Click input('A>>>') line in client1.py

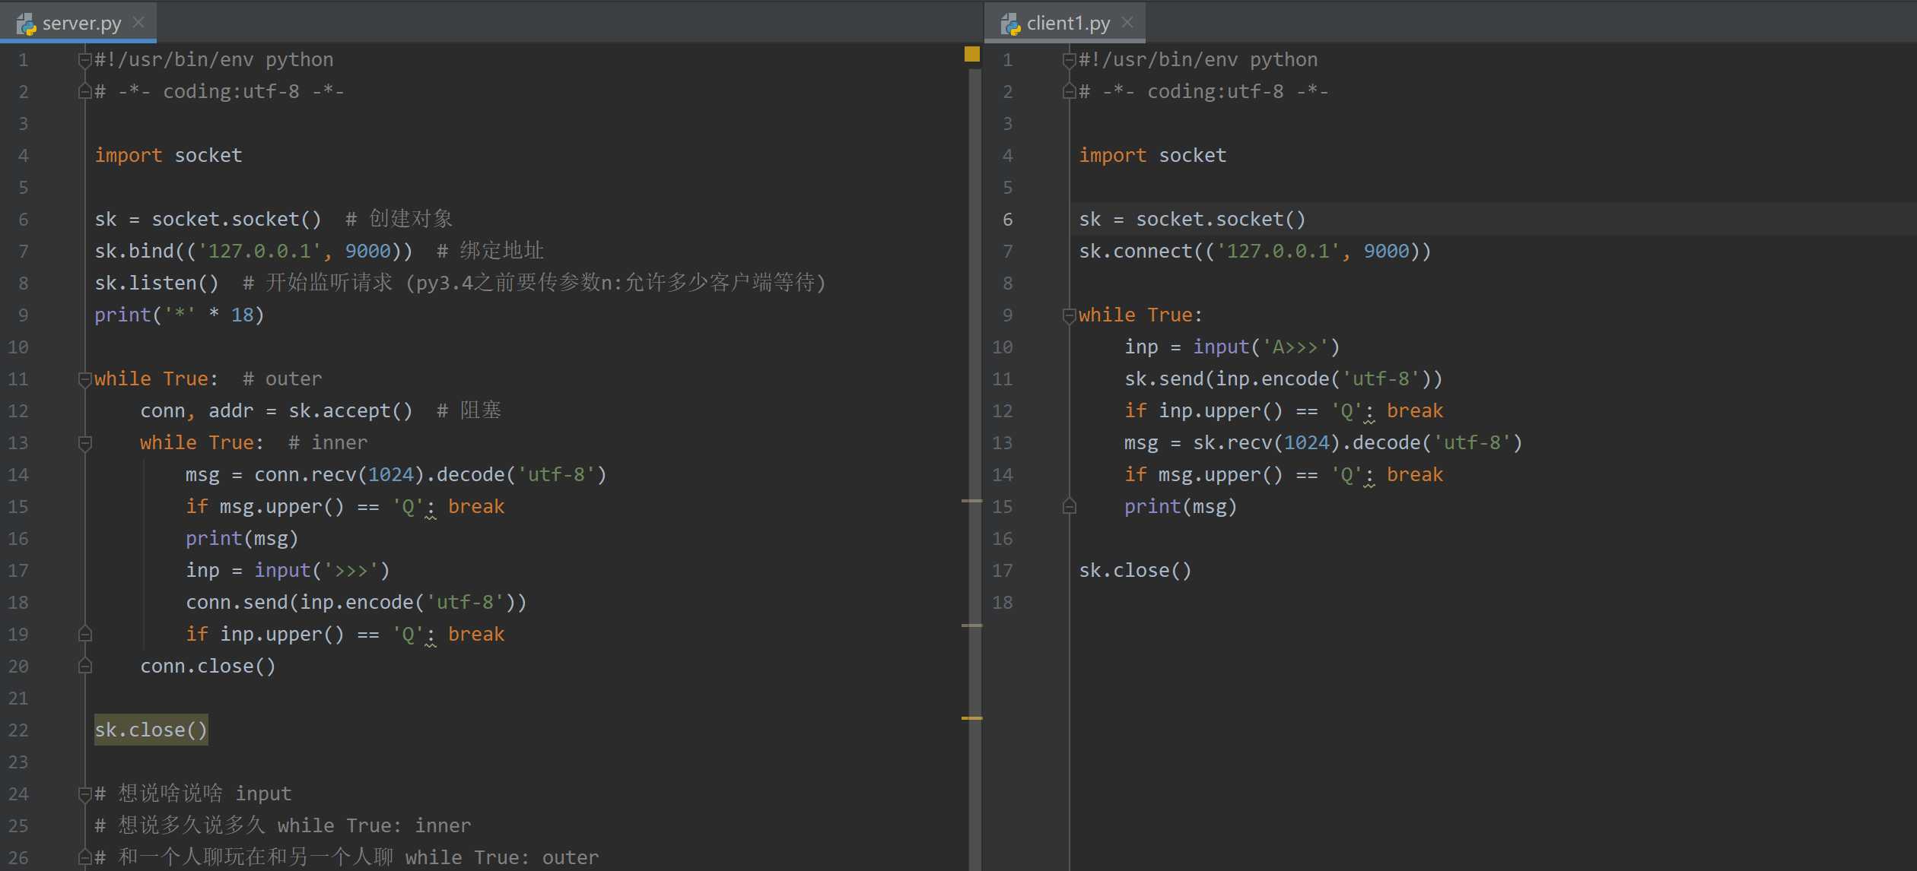coord(1232,347)
